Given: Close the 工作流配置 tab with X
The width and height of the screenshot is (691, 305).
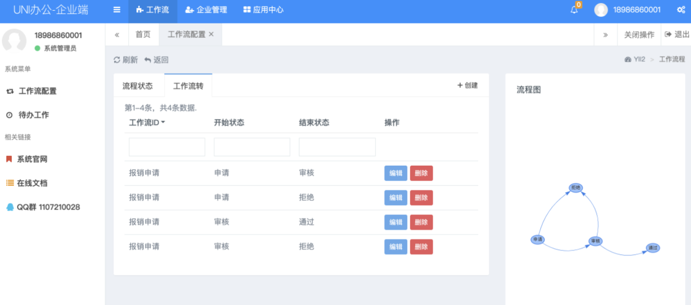Looking at the screenshot, I should (x=211, y=34).
